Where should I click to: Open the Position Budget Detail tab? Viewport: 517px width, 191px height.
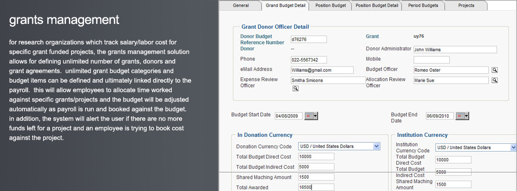tap(377, 6)
